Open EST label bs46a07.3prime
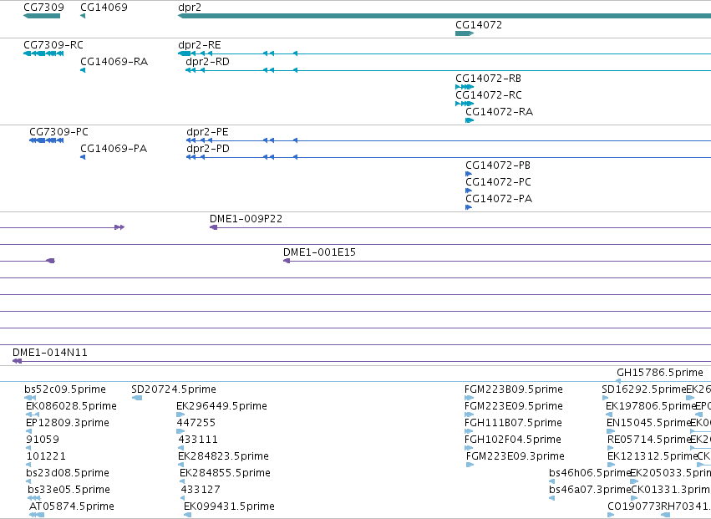 click(x=590, y=491)
